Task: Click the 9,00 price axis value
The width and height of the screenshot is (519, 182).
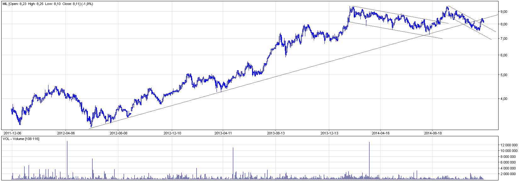Action: [x=504, y=12]
